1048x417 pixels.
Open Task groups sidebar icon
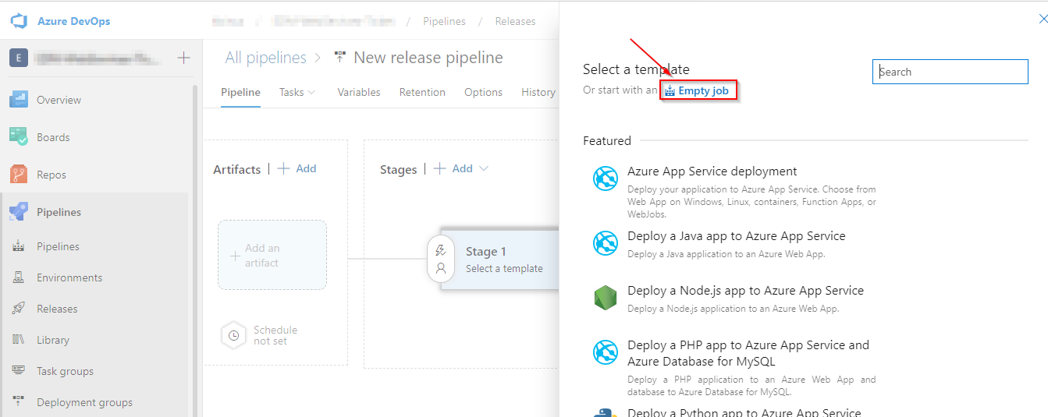point(19,371)
